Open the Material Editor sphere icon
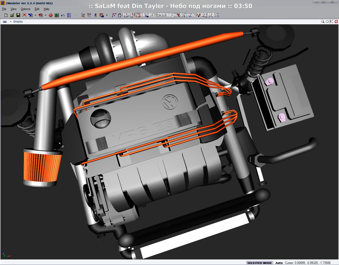 50,15
